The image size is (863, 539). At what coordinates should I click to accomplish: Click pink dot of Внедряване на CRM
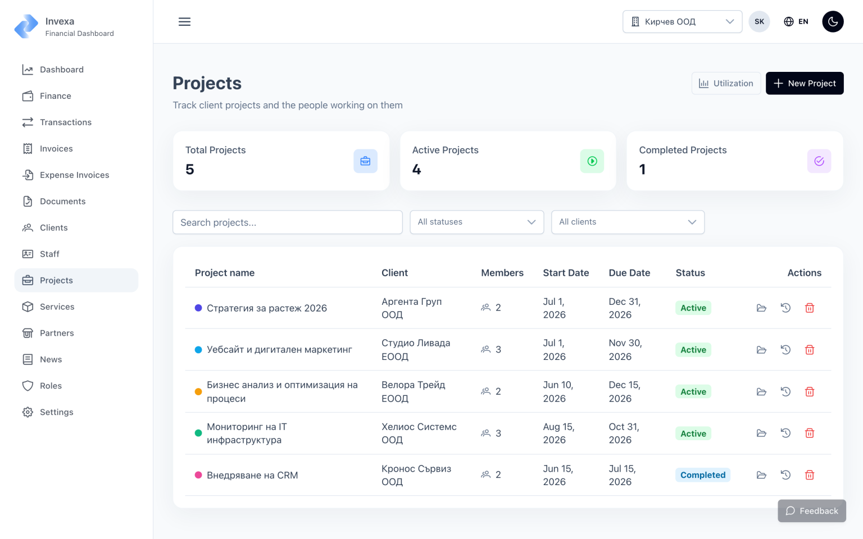(x=198, y=475)
